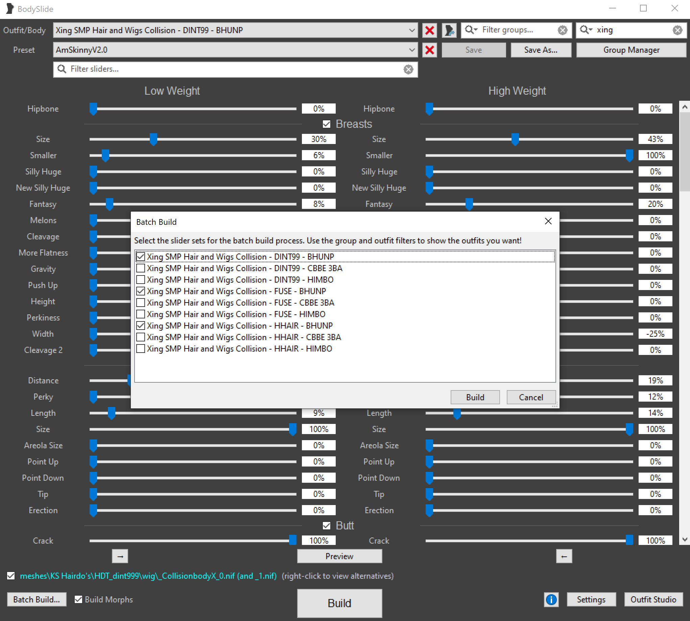Open the Preset dropdown list
The height and width of the screenshot is (621, 690).
(411, 50)
